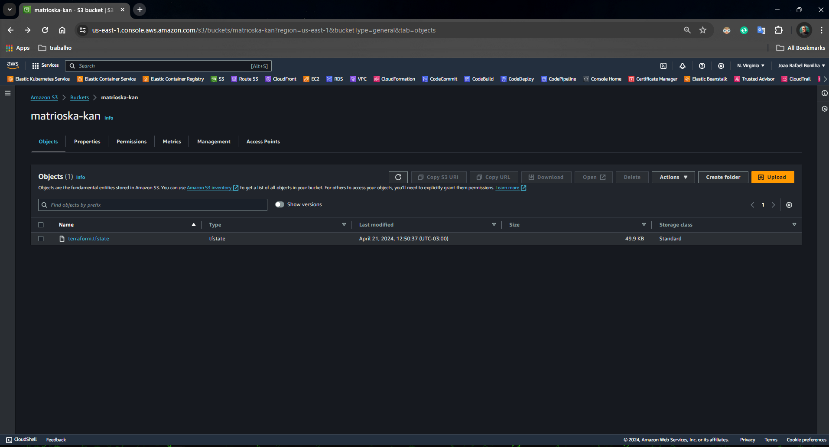This screenshot has width=829, height=447.
Task: Open the left navigation hamburger menu
Action: pos(8,93)
